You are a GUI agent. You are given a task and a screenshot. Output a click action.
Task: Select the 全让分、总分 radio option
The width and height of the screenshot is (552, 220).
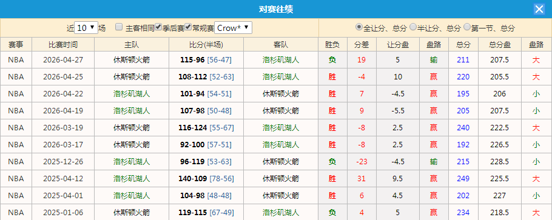click(x=358, y=27)
